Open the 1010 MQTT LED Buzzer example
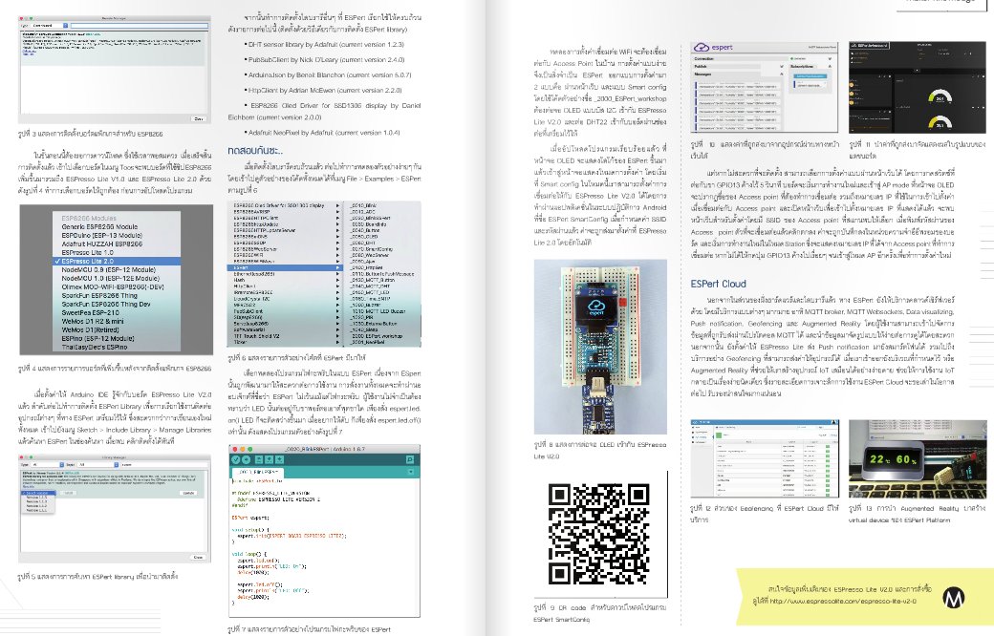This screenshot has width=994, height=636. click(378, 311)
